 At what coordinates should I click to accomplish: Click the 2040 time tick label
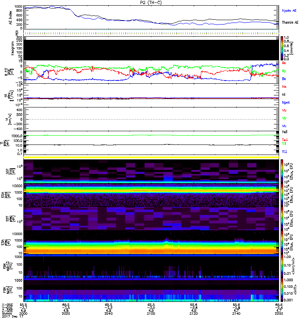108,314
